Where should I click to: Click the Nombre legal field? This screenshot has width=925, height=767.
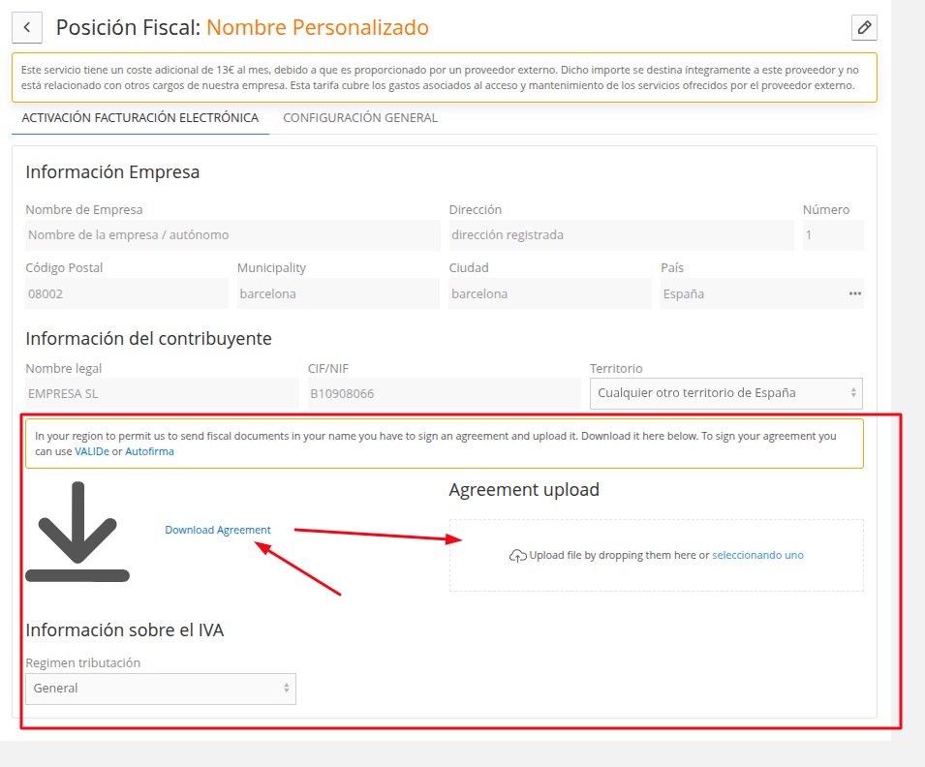pyautogui.click(x=162, y=393)
